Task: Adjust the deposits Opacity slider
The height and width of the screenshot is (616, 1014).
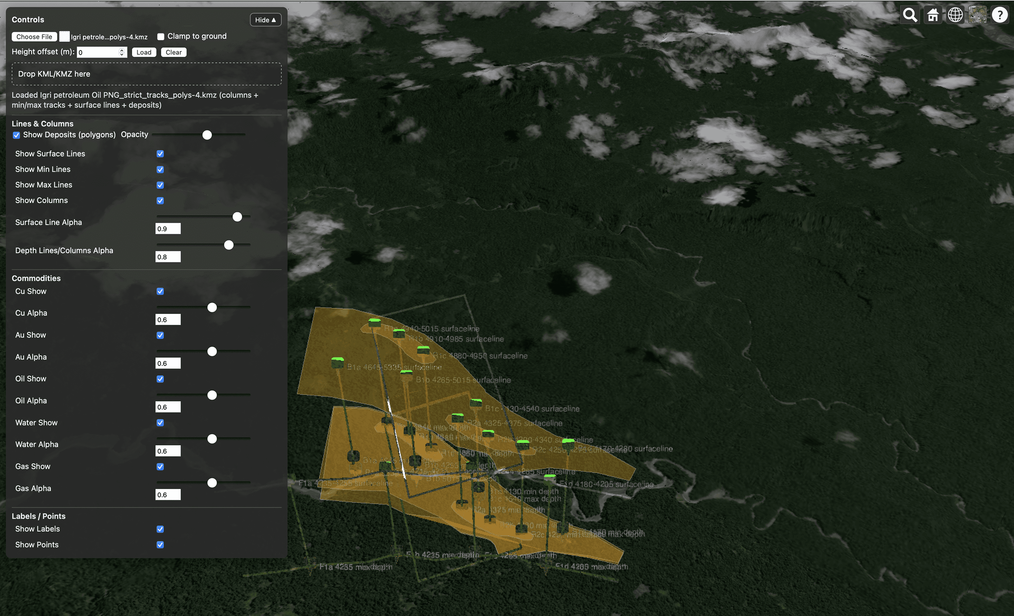Action: [x=207, y=135]
